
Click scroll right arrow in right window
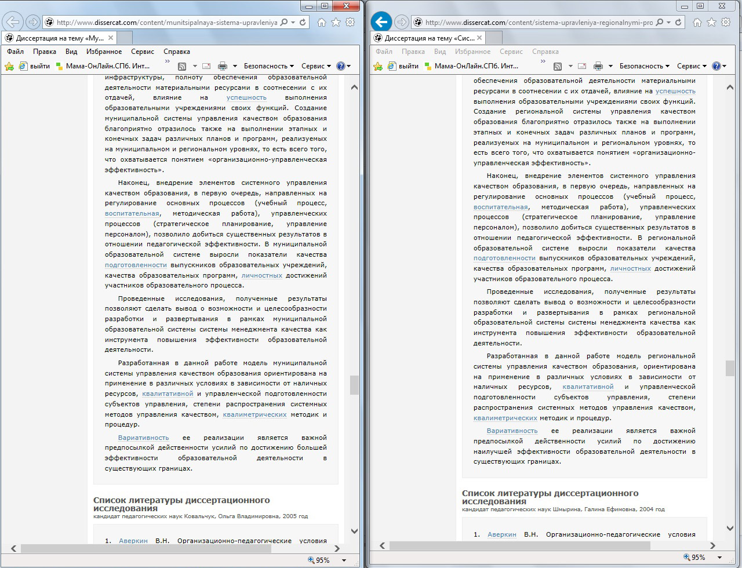(714, 545)
